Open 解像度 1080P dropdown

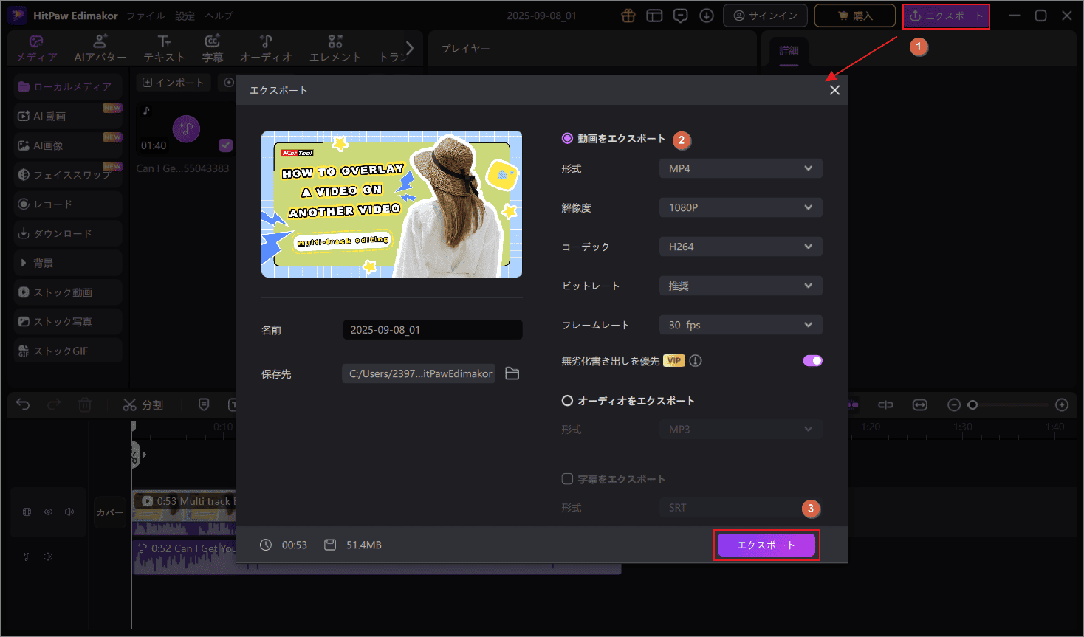[x=741, y=207]
